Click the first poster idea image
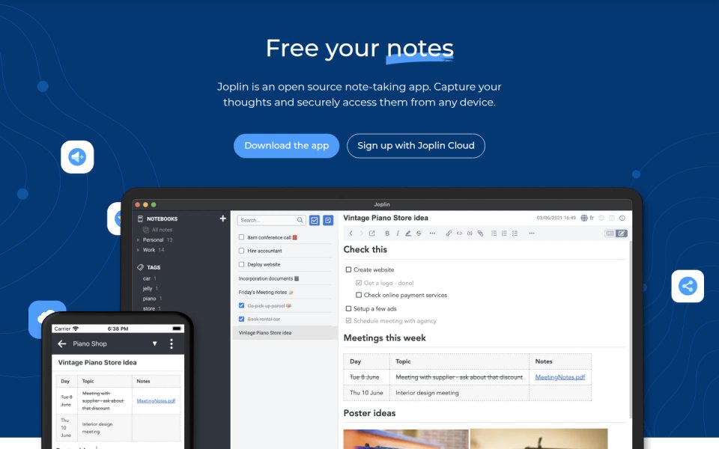This screenshot has height=449, width=719. tap(406, 439)
